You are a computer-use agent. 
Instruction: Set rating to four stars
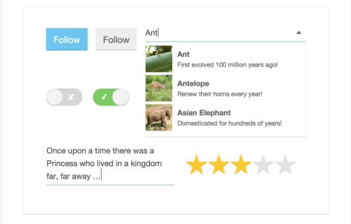tap(263, 165)
